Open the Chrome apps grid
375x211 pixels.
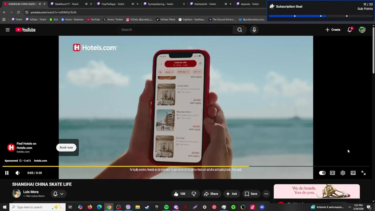click(x=4, y=20)
